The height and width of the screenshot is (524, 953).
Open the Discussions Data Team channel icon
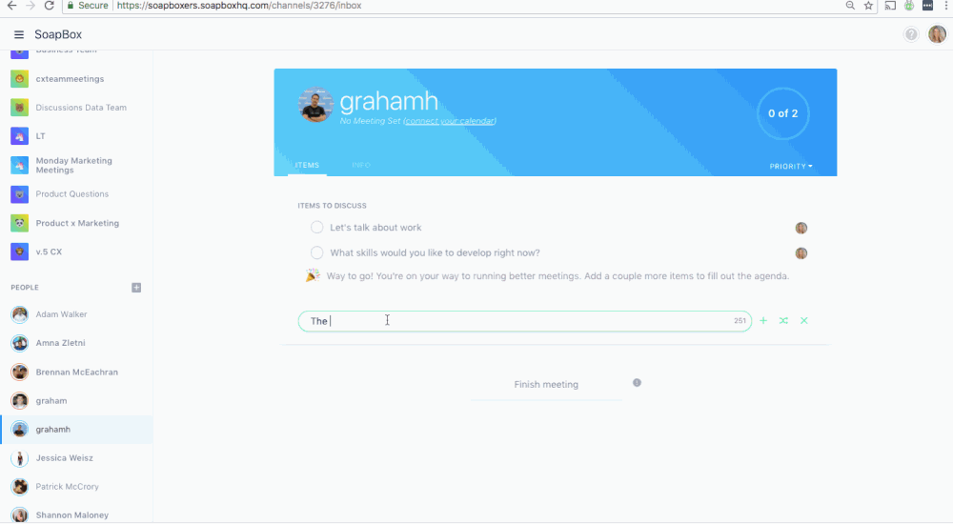coord(19,108)
